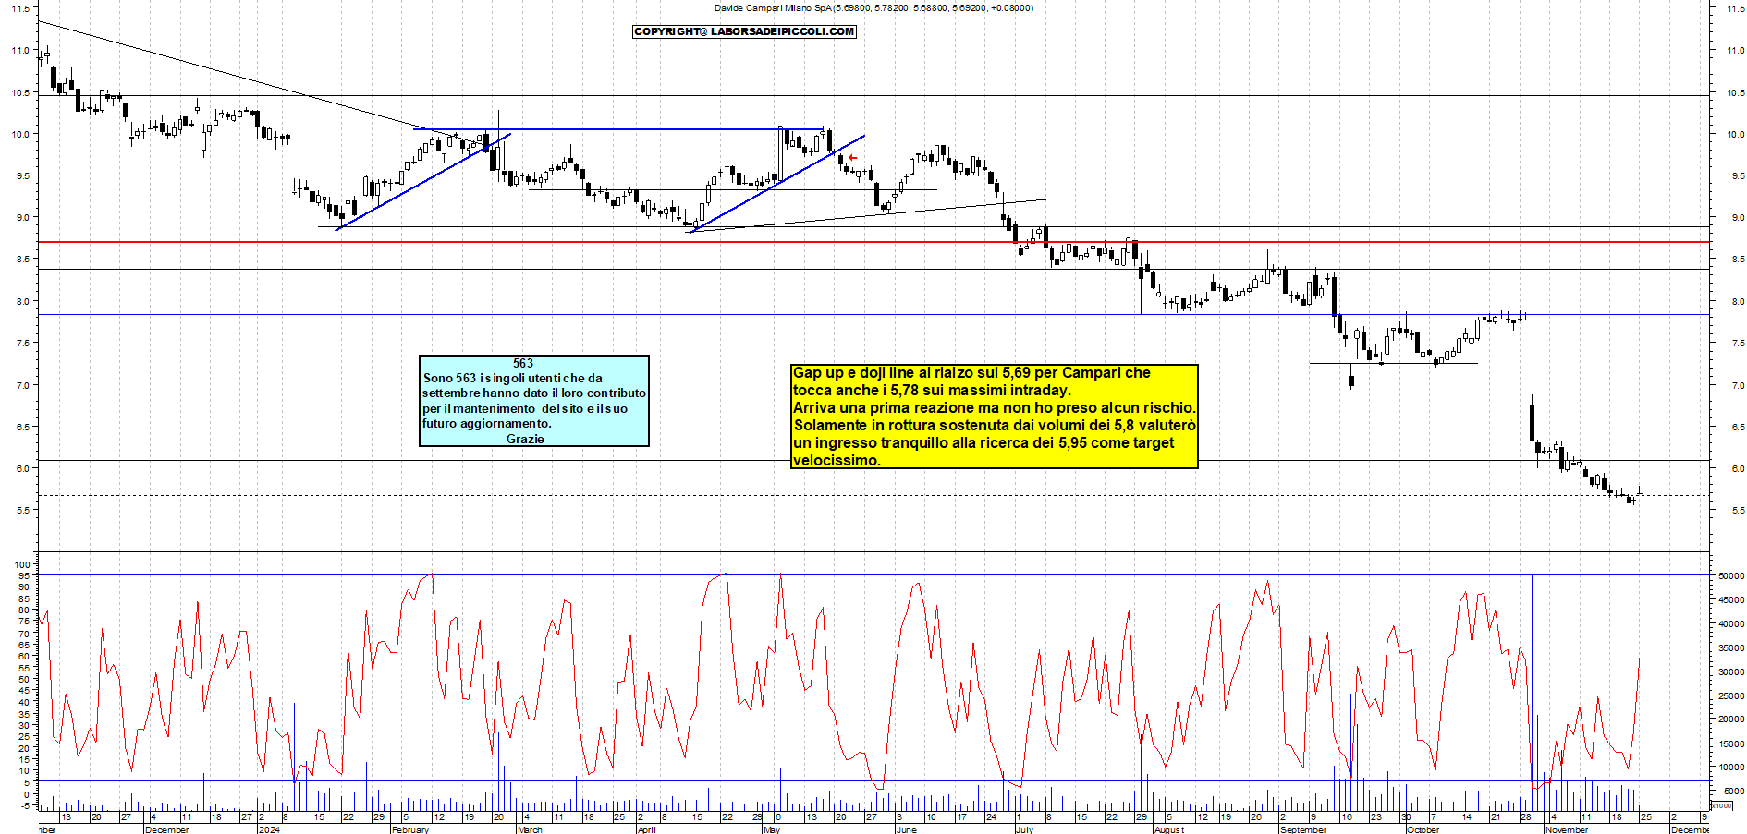Click the 'February' month label

(410, 829)
